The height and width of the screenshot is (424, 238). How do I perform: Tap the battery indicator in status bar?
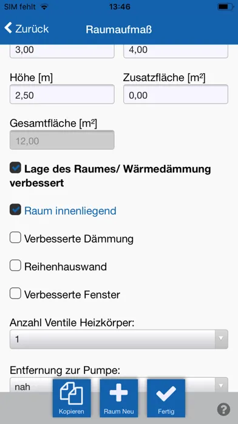tap(225, 7)
